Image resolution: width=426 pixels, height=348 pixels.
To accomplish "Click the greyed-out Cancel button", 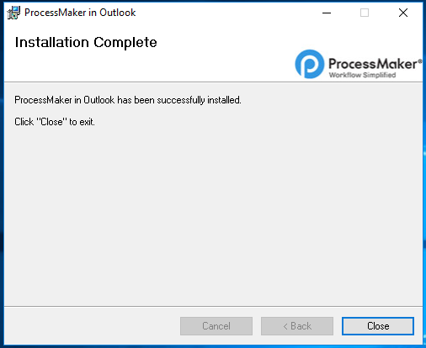I will pos(216,326).
